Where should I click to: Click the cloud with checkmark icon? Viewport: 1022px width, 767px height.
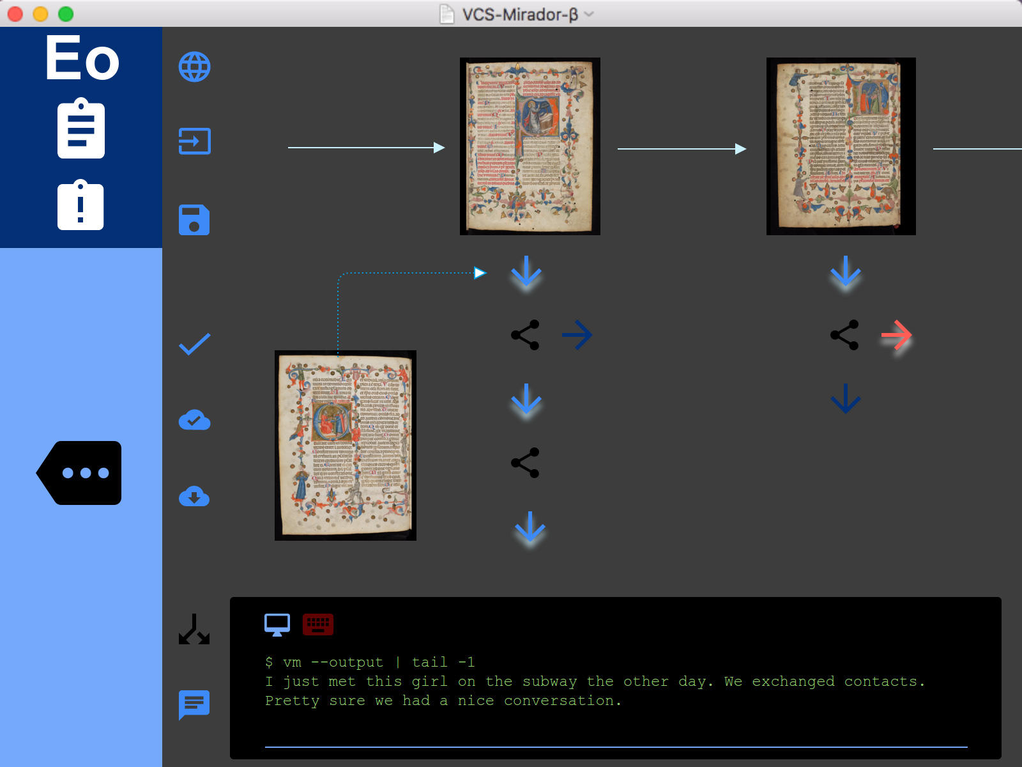tap(194, 420)
